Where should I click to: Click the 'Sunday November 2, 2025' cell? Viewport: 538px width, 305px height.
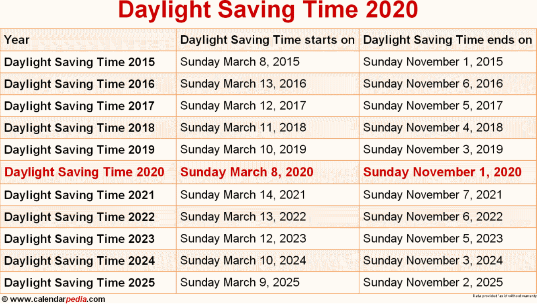[433, 282]
